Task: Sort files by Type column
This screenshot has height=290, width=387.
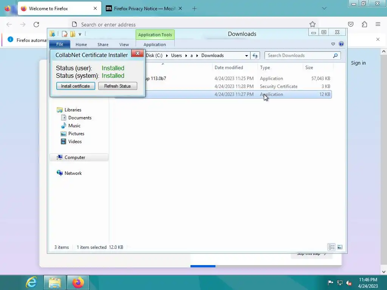Action: pos(265,68)
